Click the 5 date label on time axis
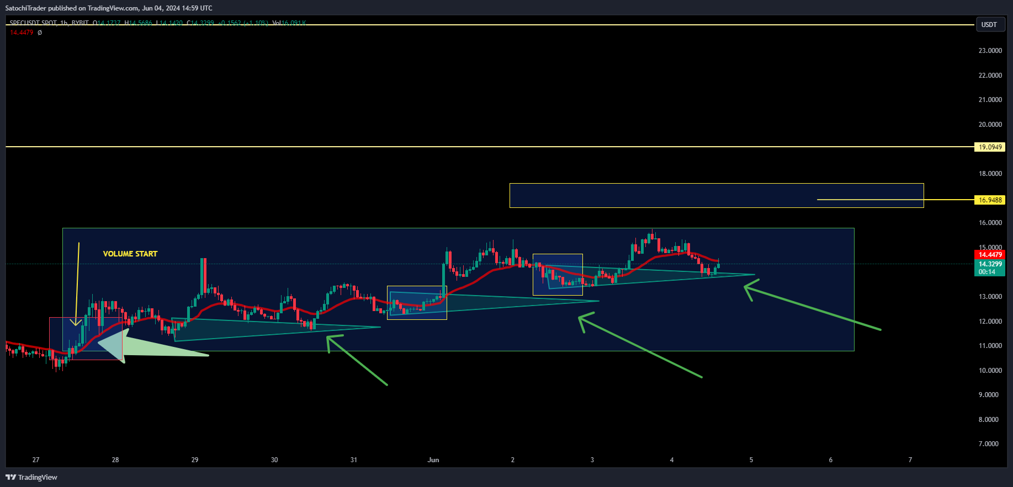Image resolution: width=1013 pixels, height=487 pixels. [x=751, y=459]
